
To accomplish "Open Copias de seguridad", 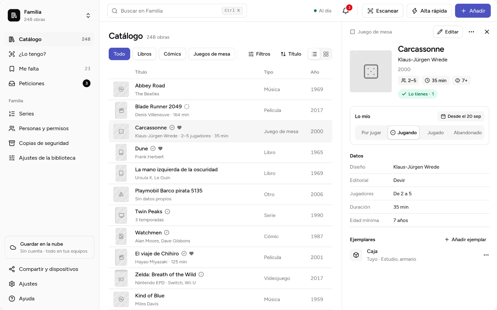I will pos(50,143).
